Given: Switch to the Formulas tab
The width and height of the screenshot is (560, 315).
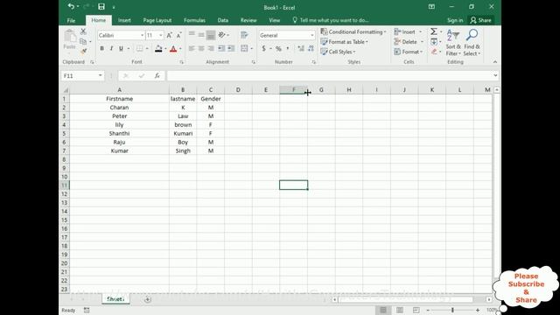Looking at the screenshot, I should tap(194, 20).
